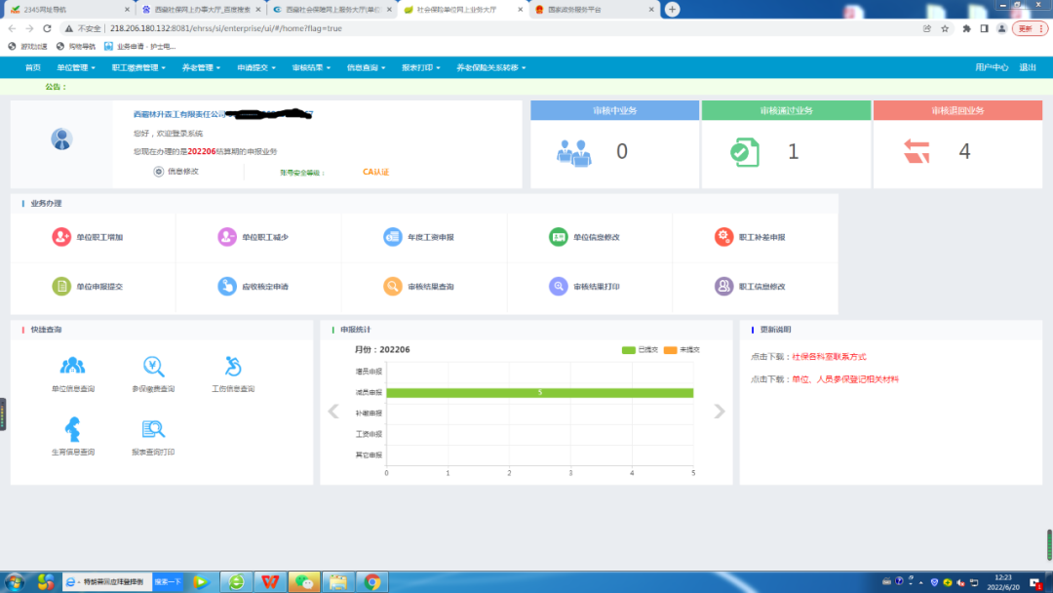This screenshot has width=1053, height=593.
Task: Expand the 养老保险关系转移 menu
Action: (x=490, y=67)
